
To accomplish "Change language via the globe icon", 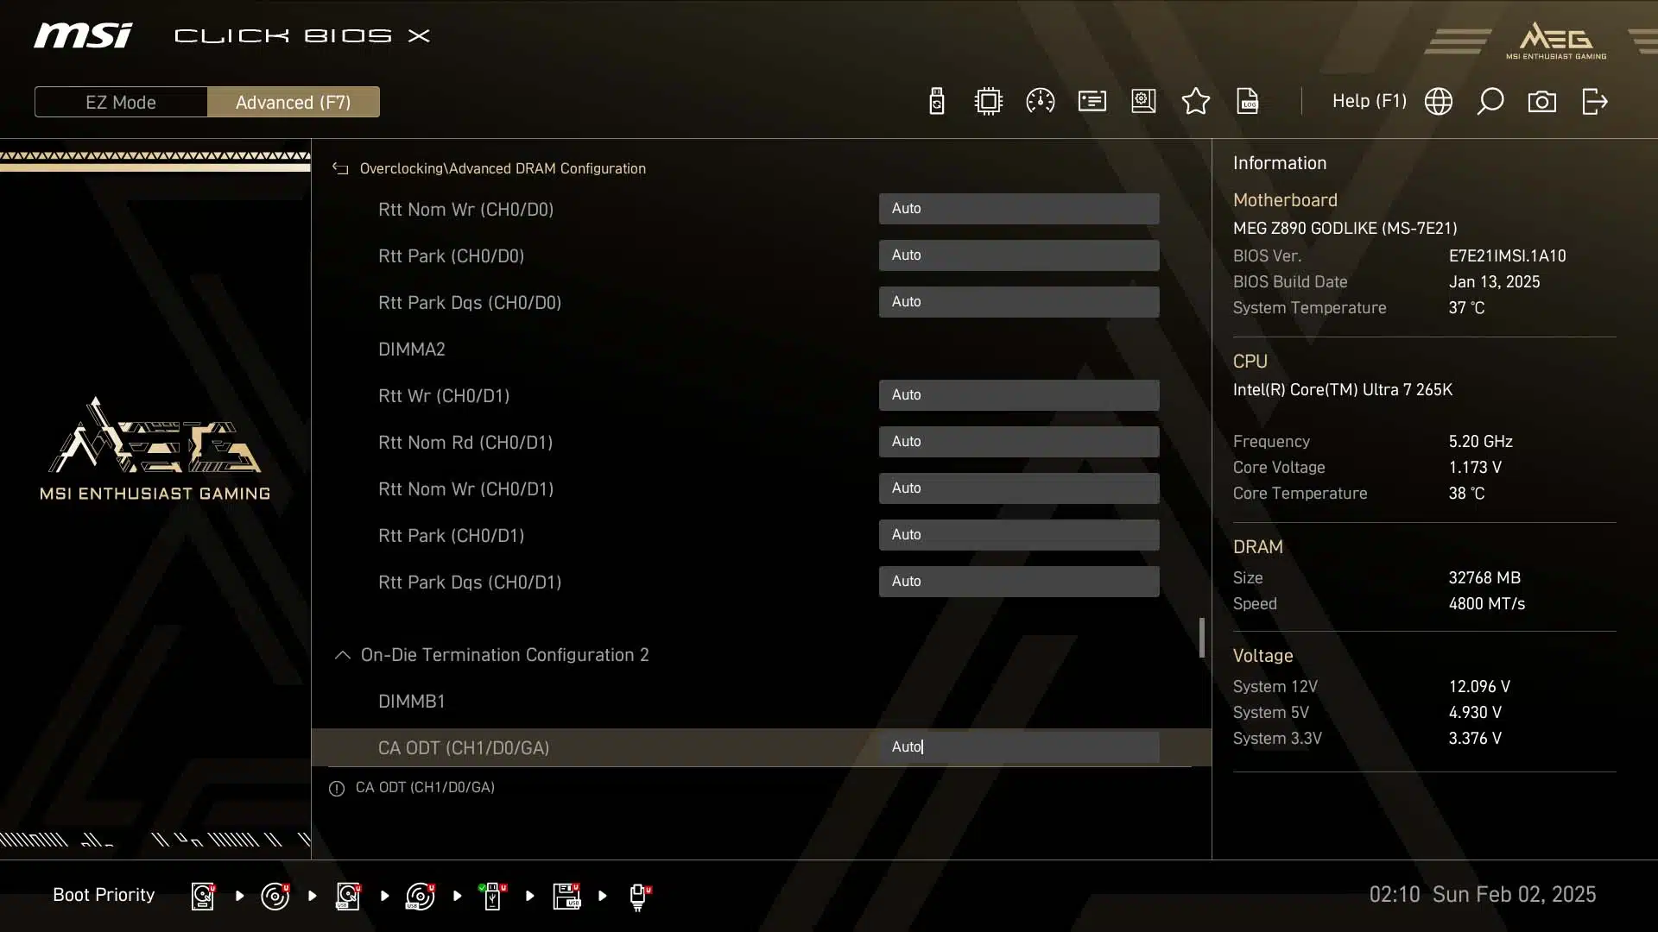I will pyautogui.click(x=1438, y=102).
